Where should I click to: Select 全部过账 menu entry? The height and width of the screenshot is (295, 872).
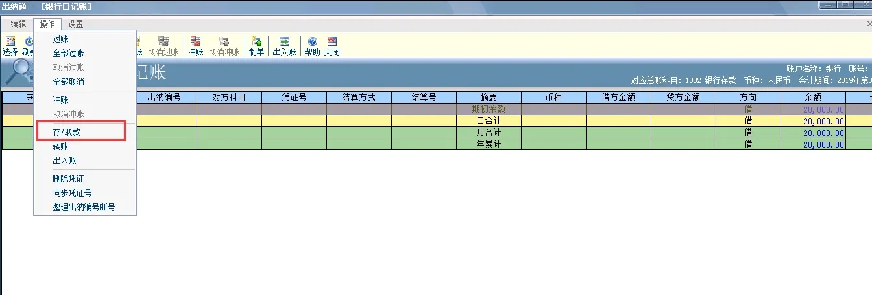[x=68, y=53]
